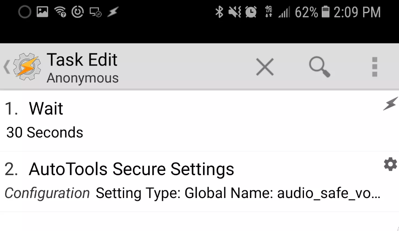
Task: Open action 1 Wait
Action: click(199, 121)
